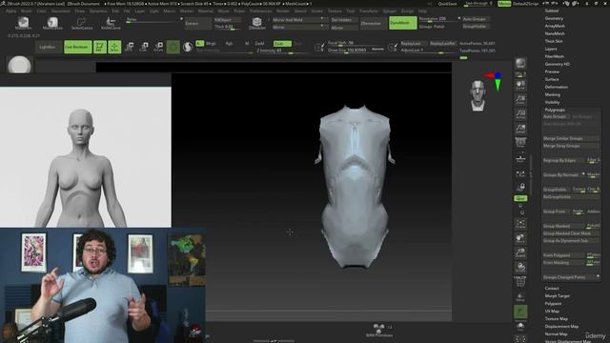
Task: Click the BPR render sphere icon
Action: click(520, 64)
